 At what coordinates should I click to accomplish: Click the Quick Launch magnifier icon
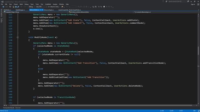[188, 1]
